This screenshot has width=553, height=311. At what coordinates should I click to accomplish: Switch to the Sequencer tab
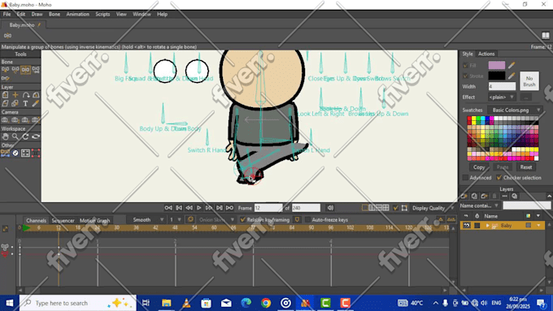63,221
